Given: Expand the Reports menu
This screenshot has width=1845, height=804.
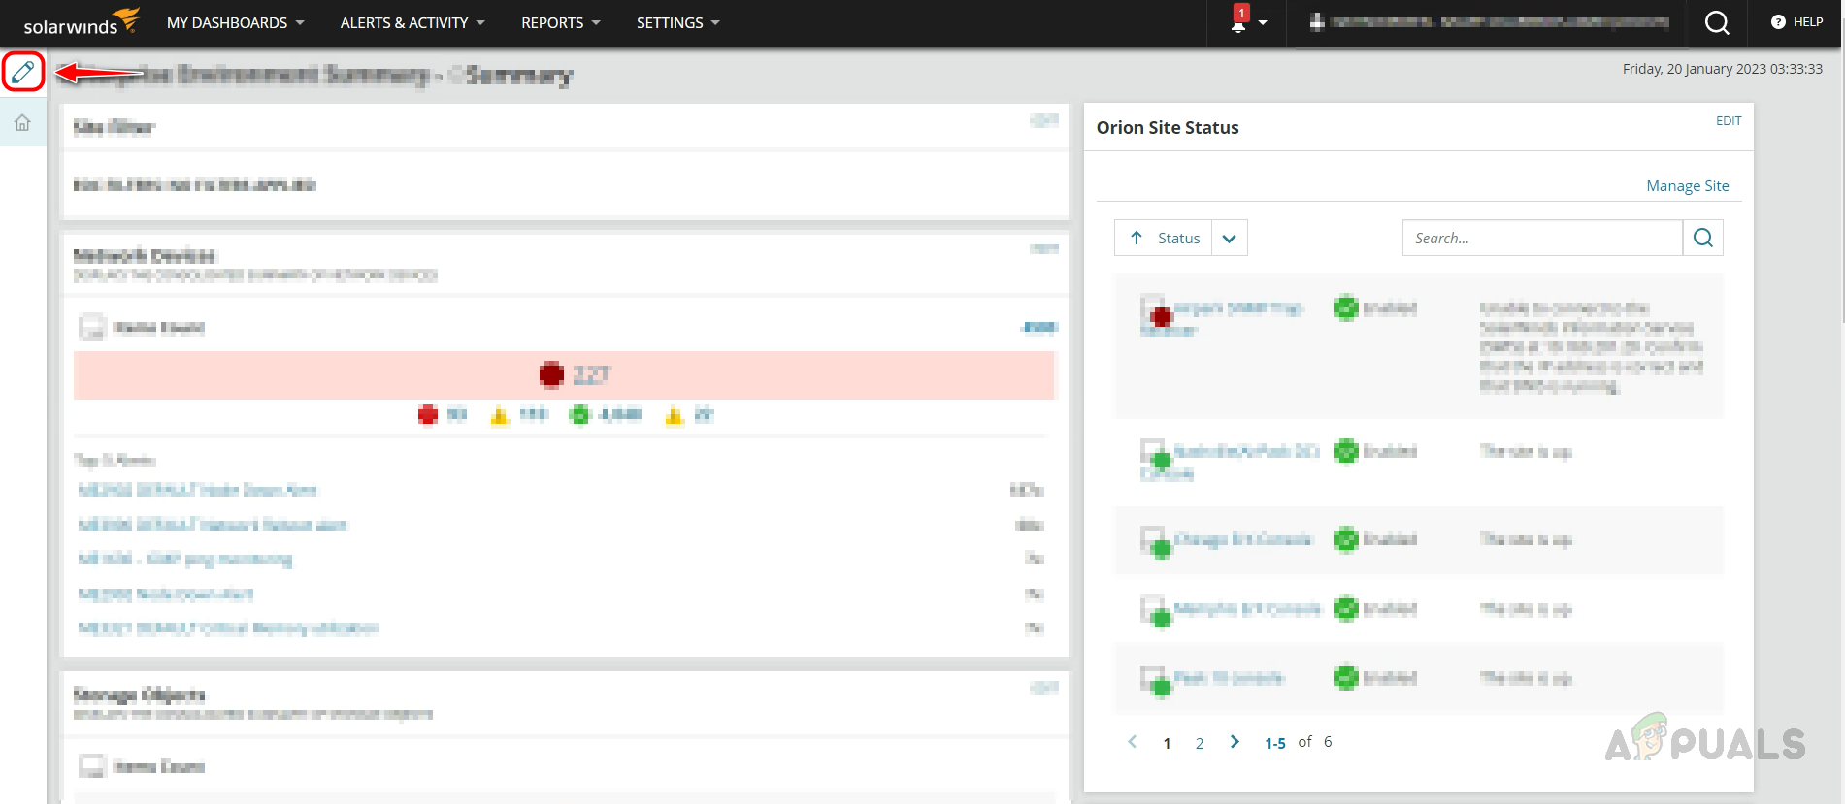Looking at the screenshot, I should click(x=560, y=22).
